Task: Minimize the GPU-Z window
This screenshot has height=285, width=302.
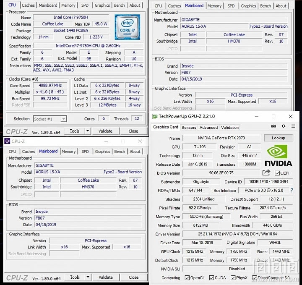Action: tap(257, 116)
